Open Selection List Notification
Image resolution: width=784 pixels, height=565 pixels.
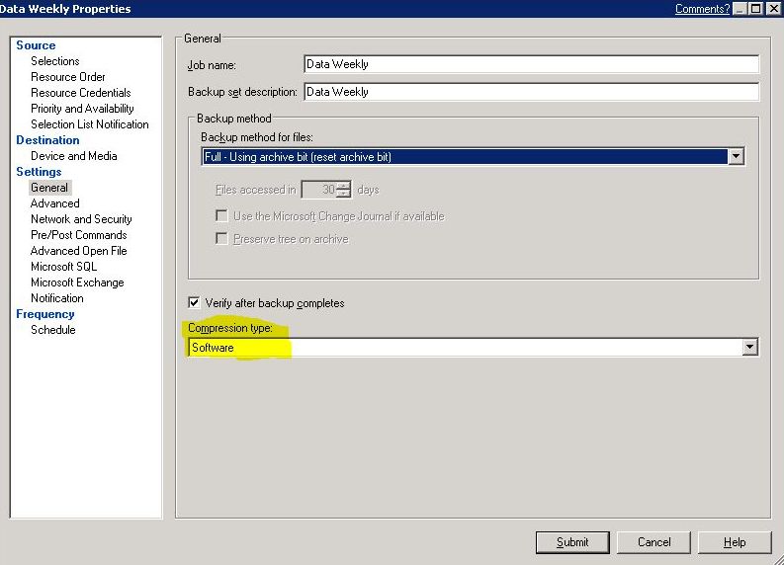click(90, 124)
